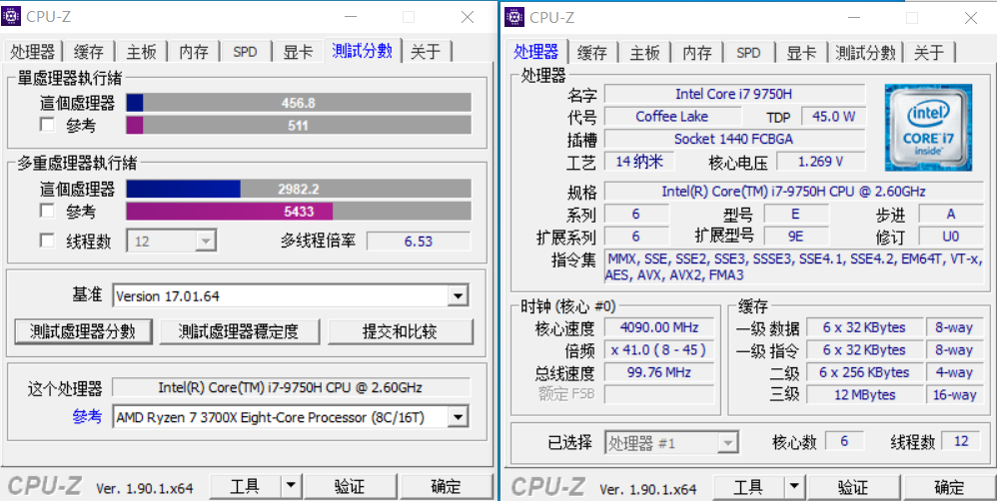Screen dimensions: 997x501
Task: Enable the 线程数 checkbox
Action: pyautogui.click(x=47, y=241)
